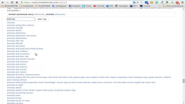Open the Άλλοι σελιδοδείκτες folder

(x=173, y=6)
